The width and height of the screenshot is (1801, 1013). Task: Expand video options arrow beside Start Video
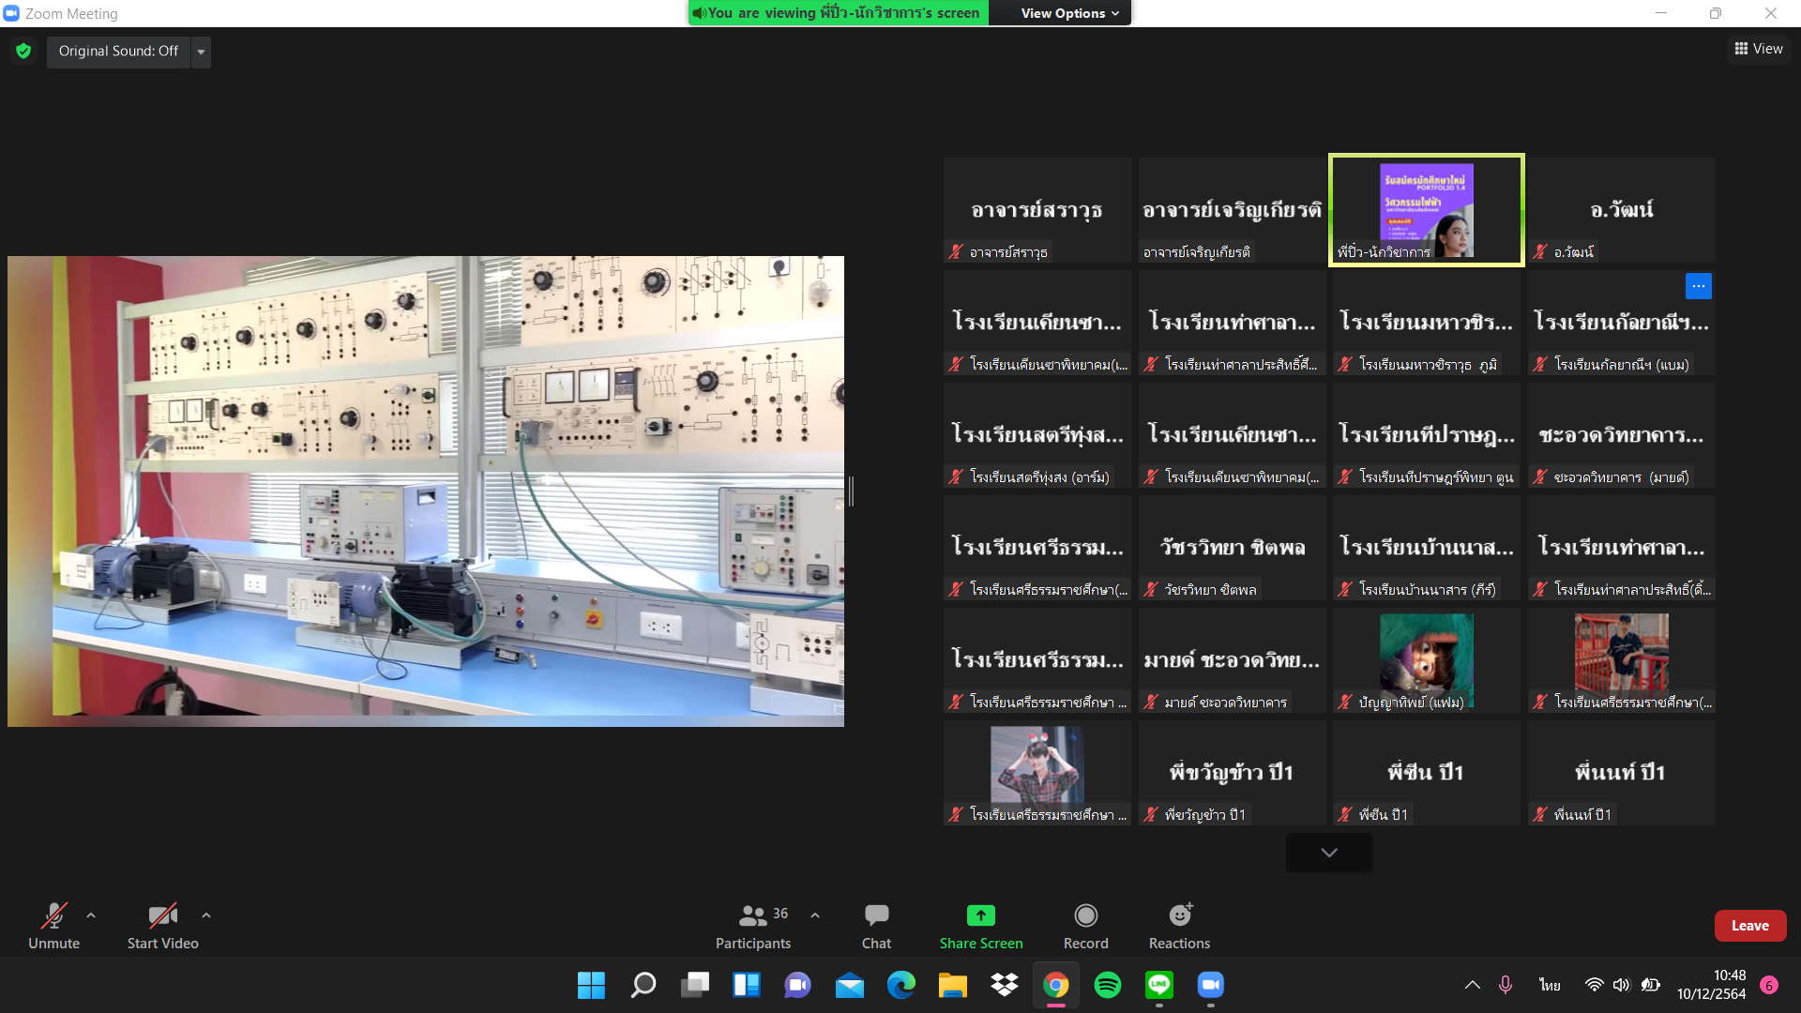[206, 915]
